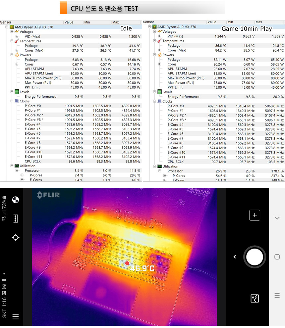Tap the left-pointing chevron beside the shutter
Viewport: 285px width, 328px height.
(x=235, y=257)
